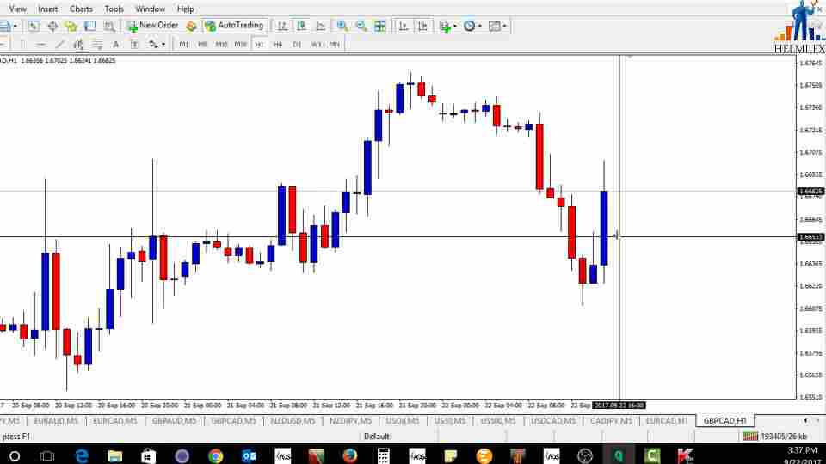Open the Indicators list icon
This screenshot has height=464, width=826.
click(445, 26)
